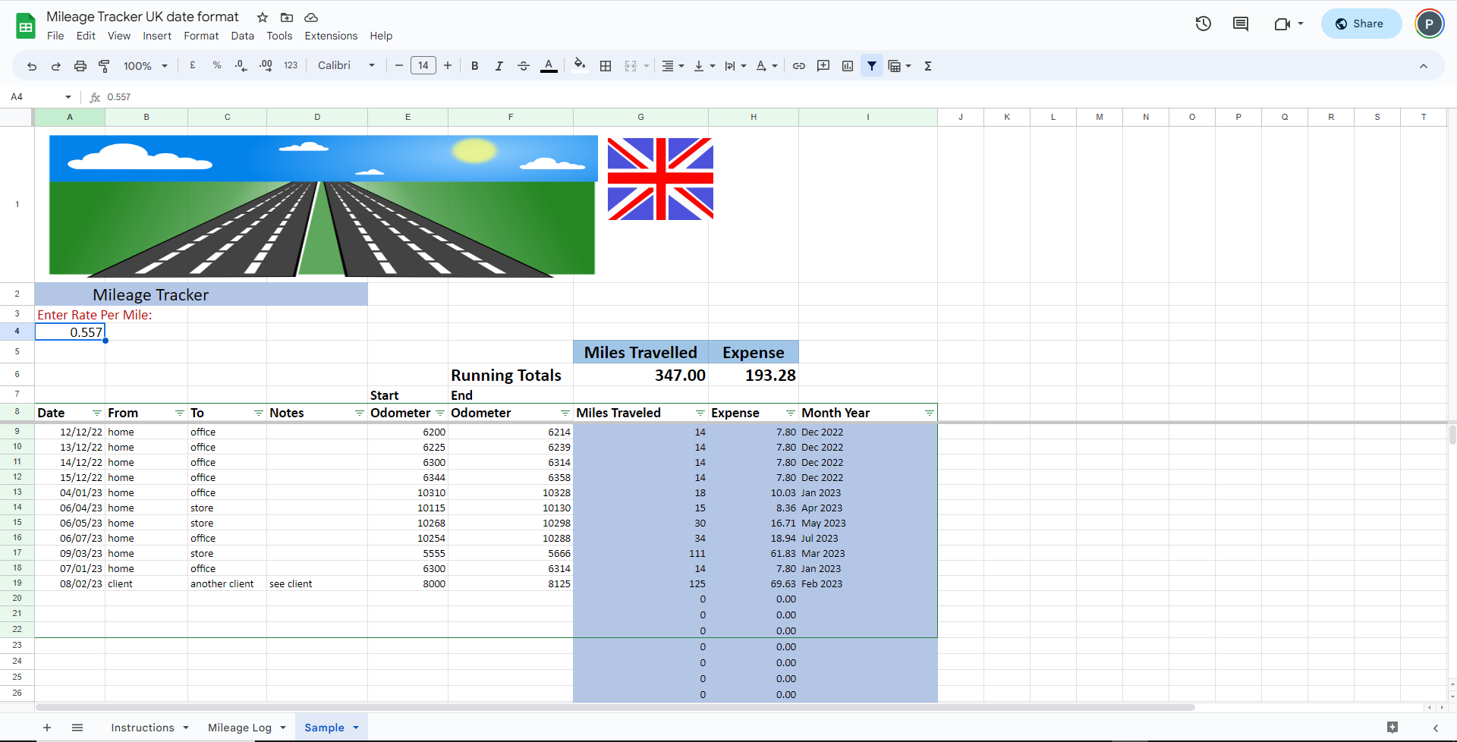
Task: Switch to the Mileage Log sheet tab
Action: 240,728
